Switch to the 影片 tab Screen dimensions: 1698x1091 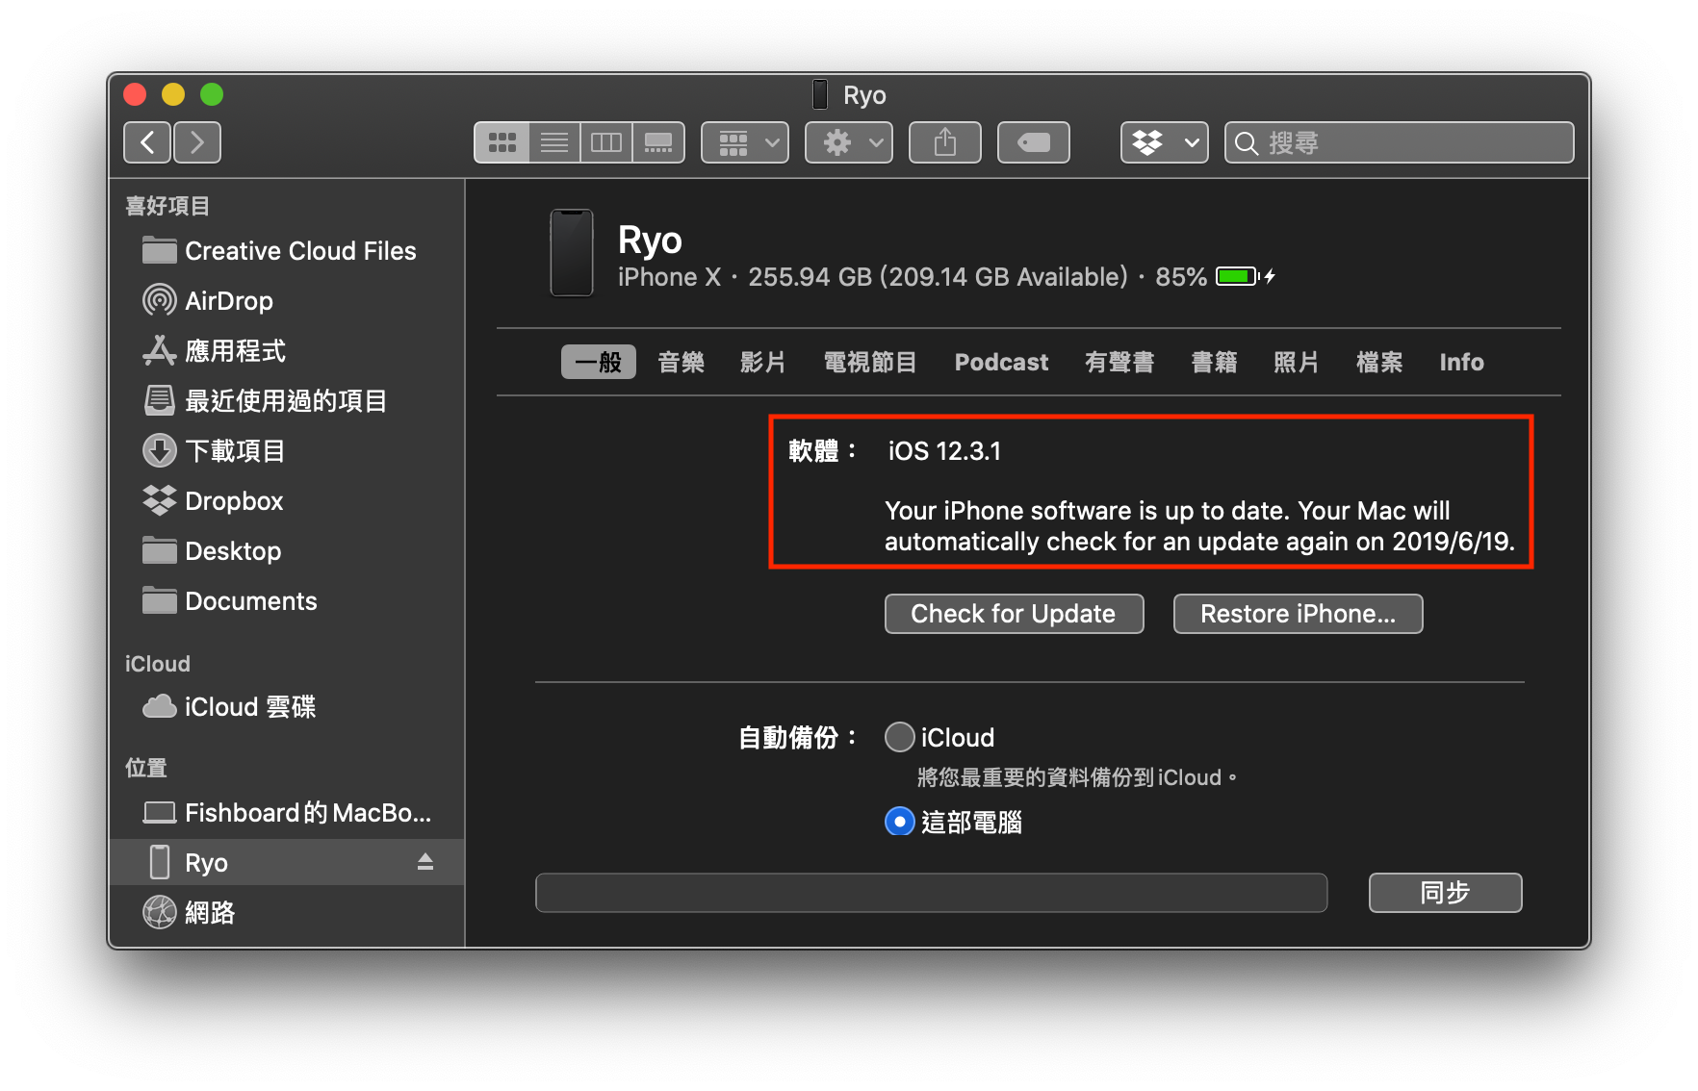(x=763, y=362)
